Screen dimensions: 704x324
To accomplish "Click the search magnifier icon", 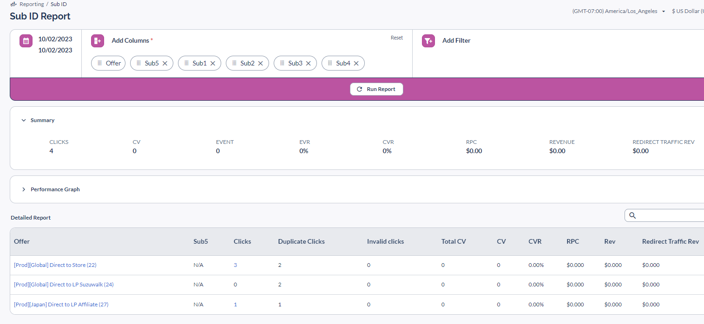I will [x=632, y=215].
